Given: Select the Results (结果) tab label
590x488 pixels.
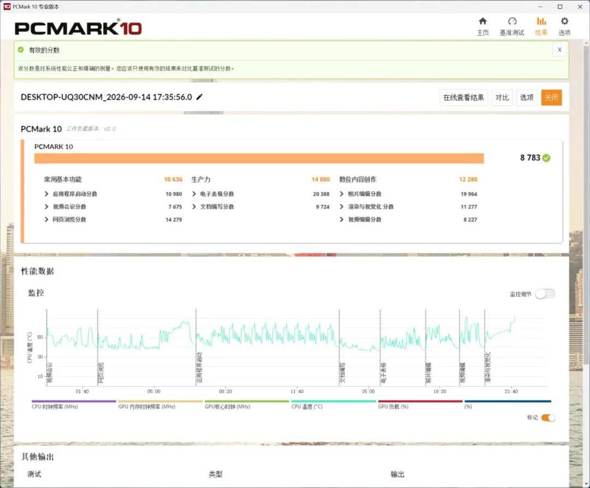Looking at the screenshot, I should coord(541,33).
